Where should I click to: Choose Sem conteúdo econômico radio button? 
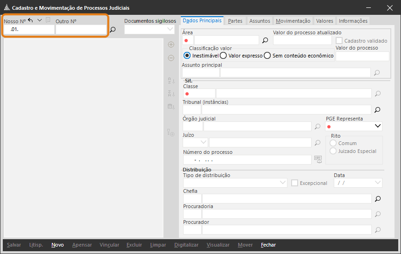[x=267, y=56]
